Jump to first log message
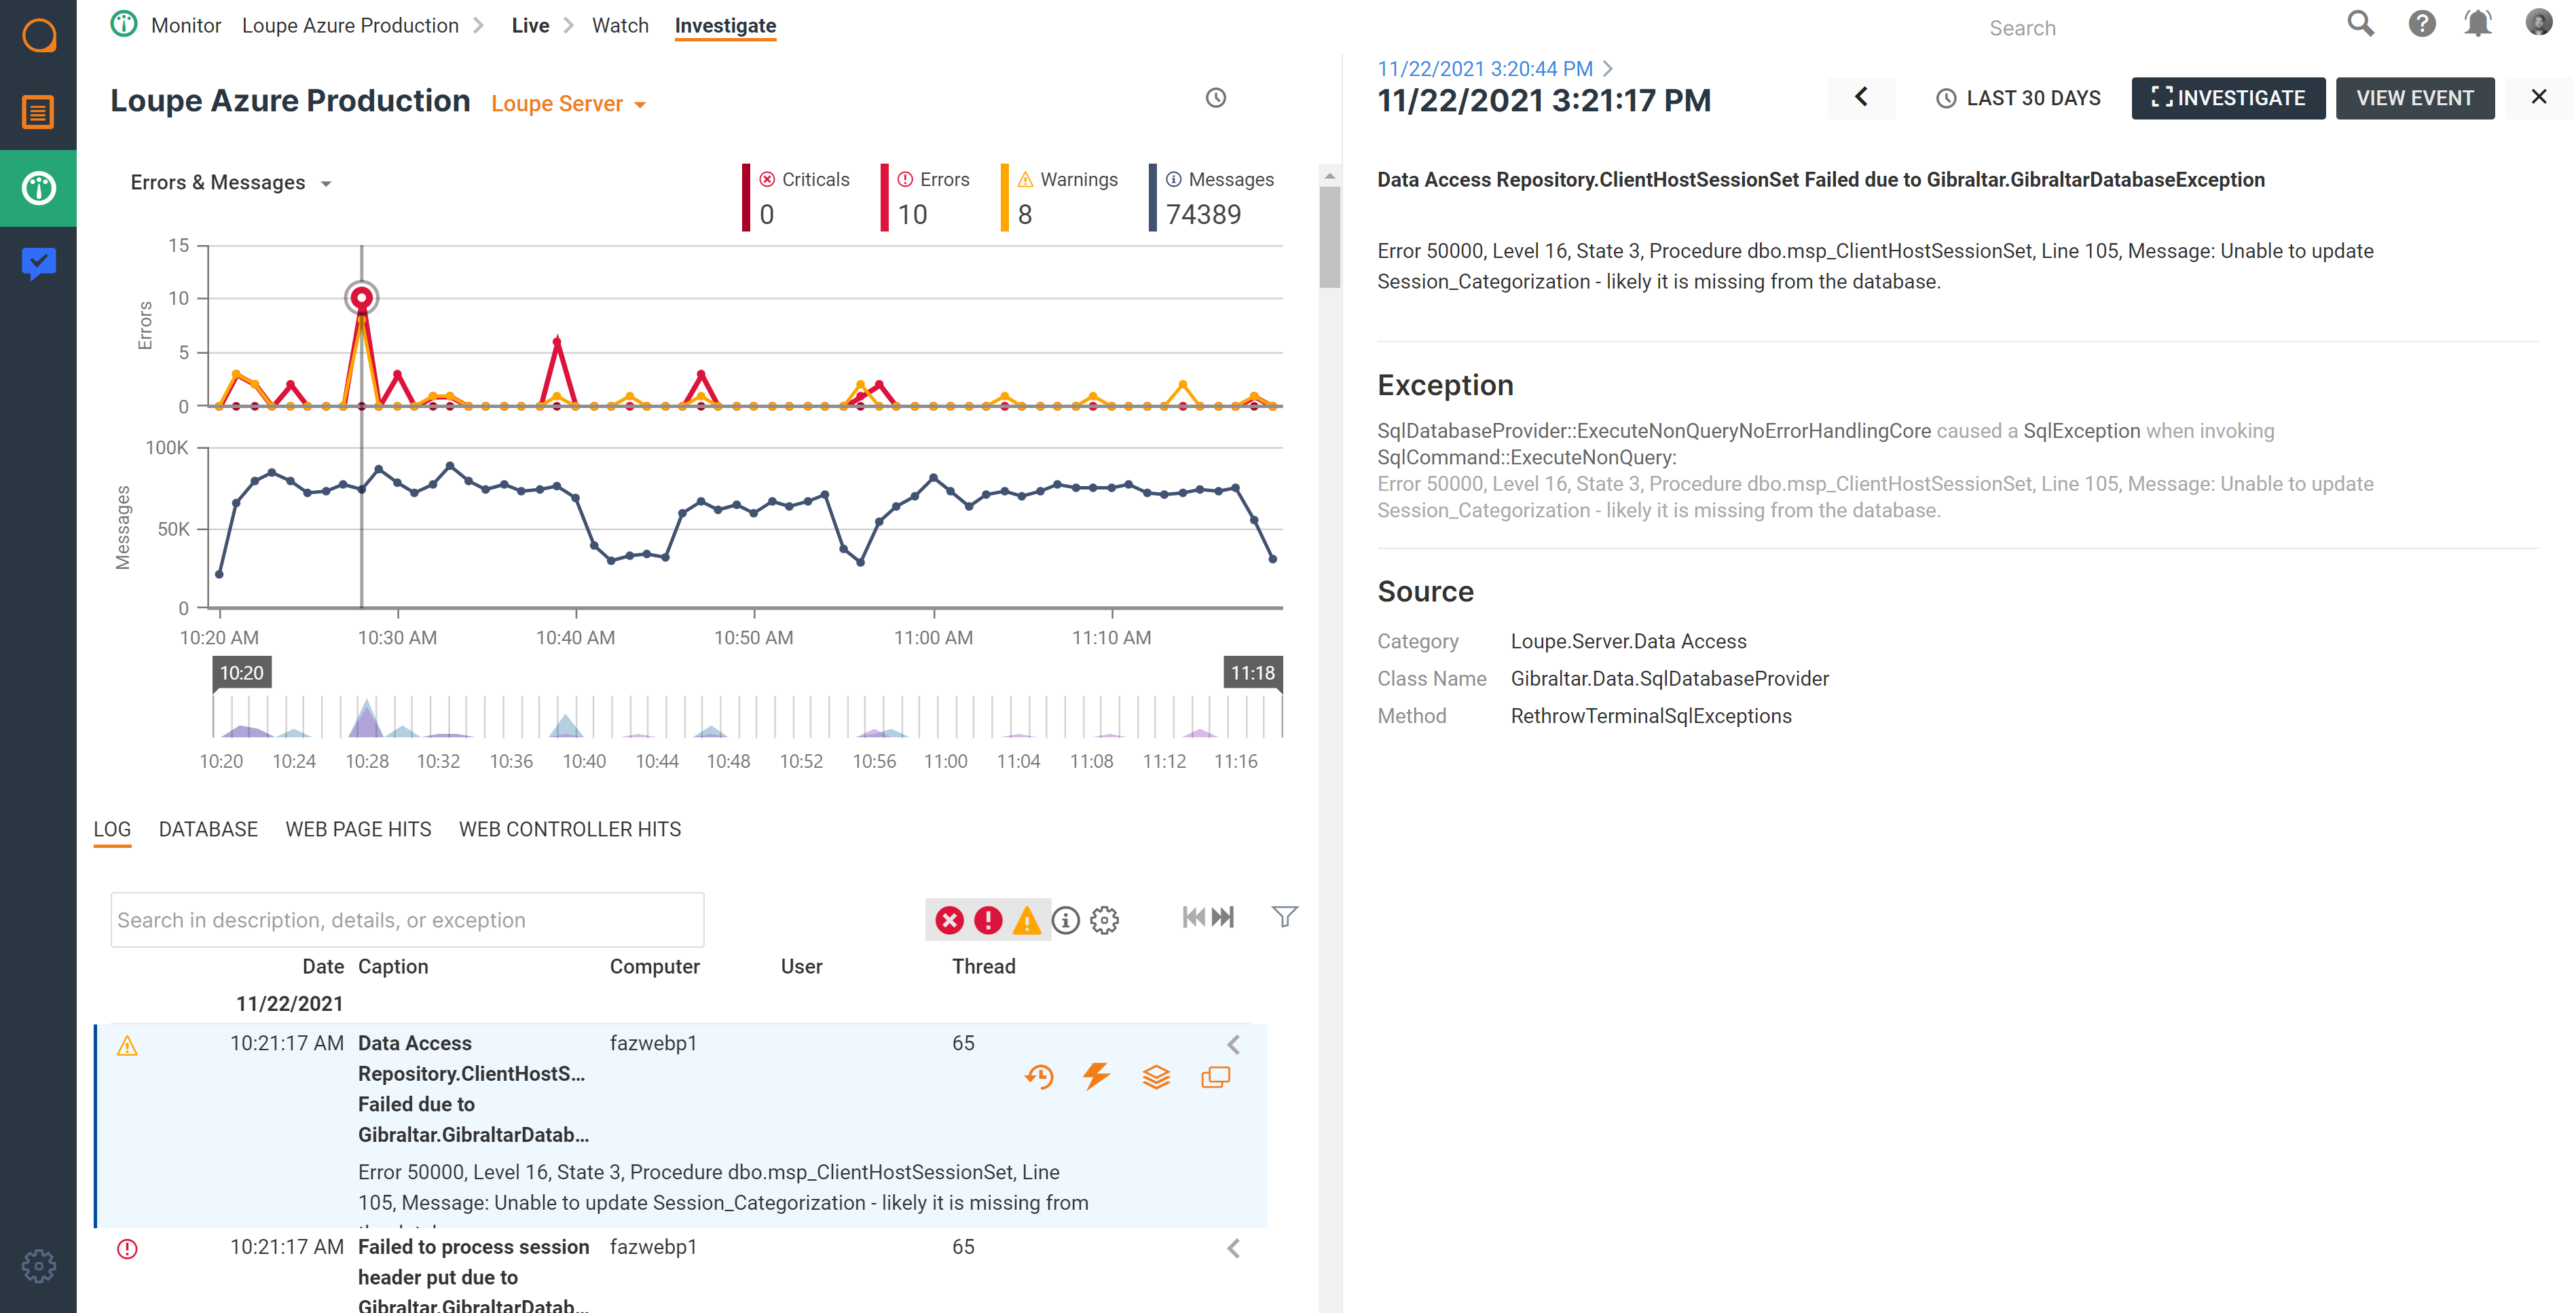The image size is (2576, 1313). (1193, 917)
